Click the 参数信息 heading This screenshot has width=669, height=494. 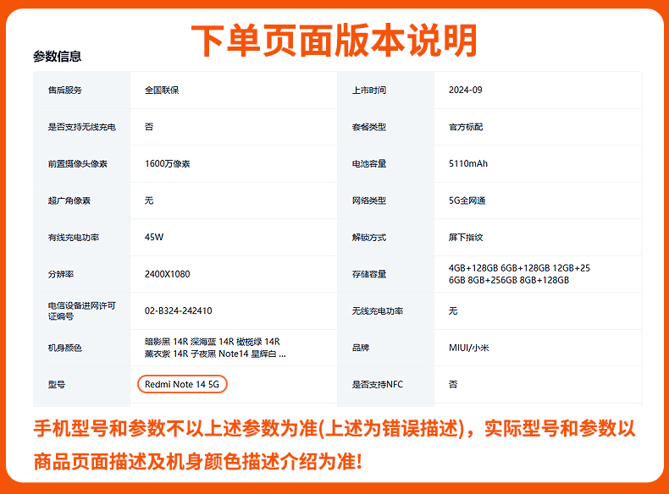[58, 57]
